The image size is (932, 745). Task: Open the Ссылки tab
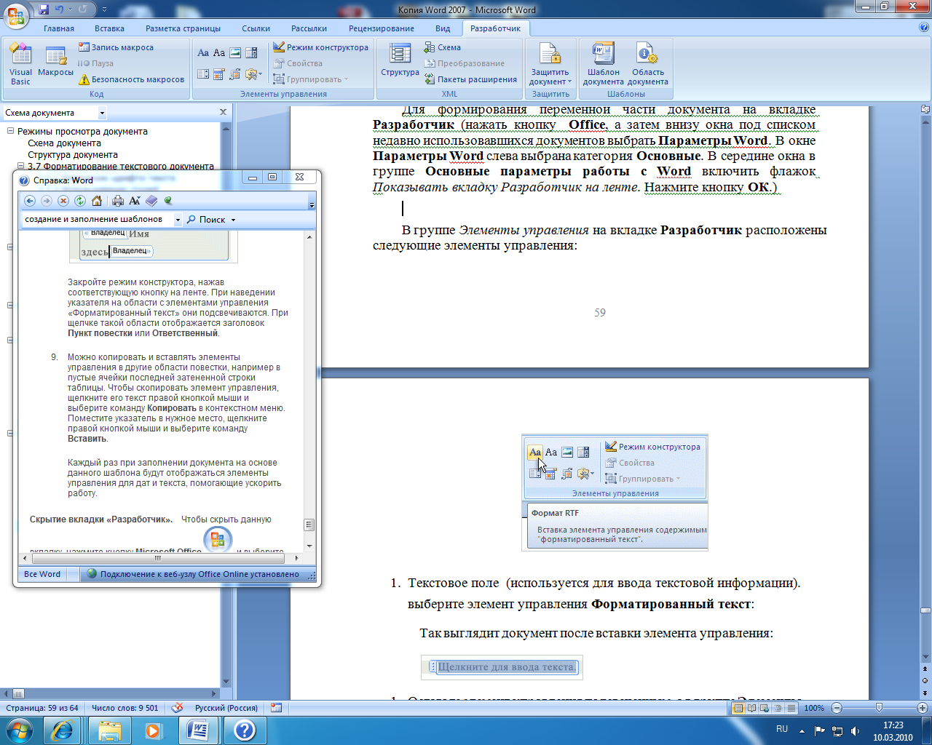pos(256,28)
